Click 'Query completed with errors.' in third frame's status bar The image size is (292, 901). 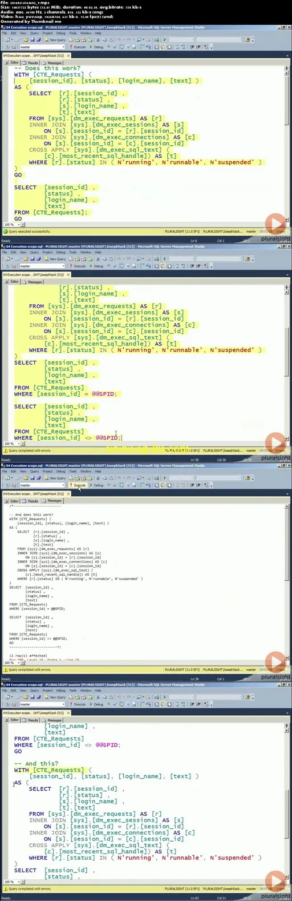(29, 669)
